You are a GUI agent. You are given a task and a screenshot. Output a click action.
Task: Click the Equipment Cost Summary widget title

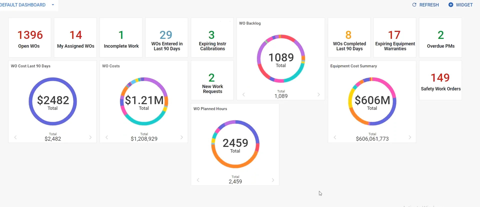point(353,66)
